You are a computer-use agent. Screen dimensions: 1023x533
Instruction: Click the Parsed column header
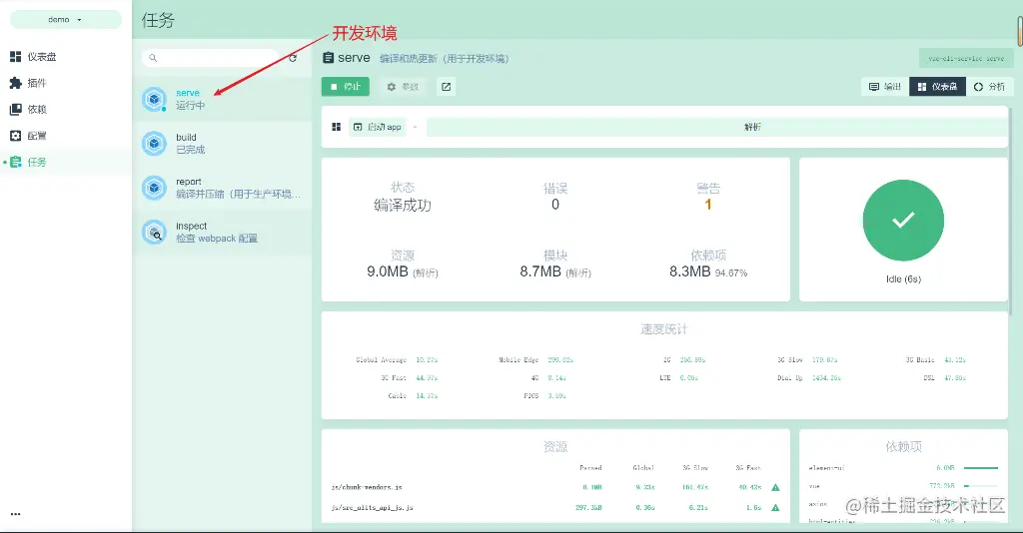(x=590, y=468)
